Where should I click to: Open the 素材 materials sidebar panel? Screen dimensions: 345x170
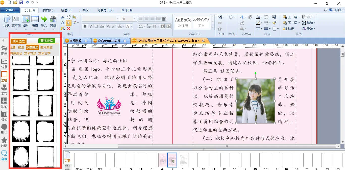[x=4, y=90]
